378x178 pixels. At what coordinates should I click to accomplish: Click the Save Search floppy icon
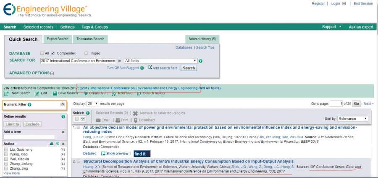55,93
